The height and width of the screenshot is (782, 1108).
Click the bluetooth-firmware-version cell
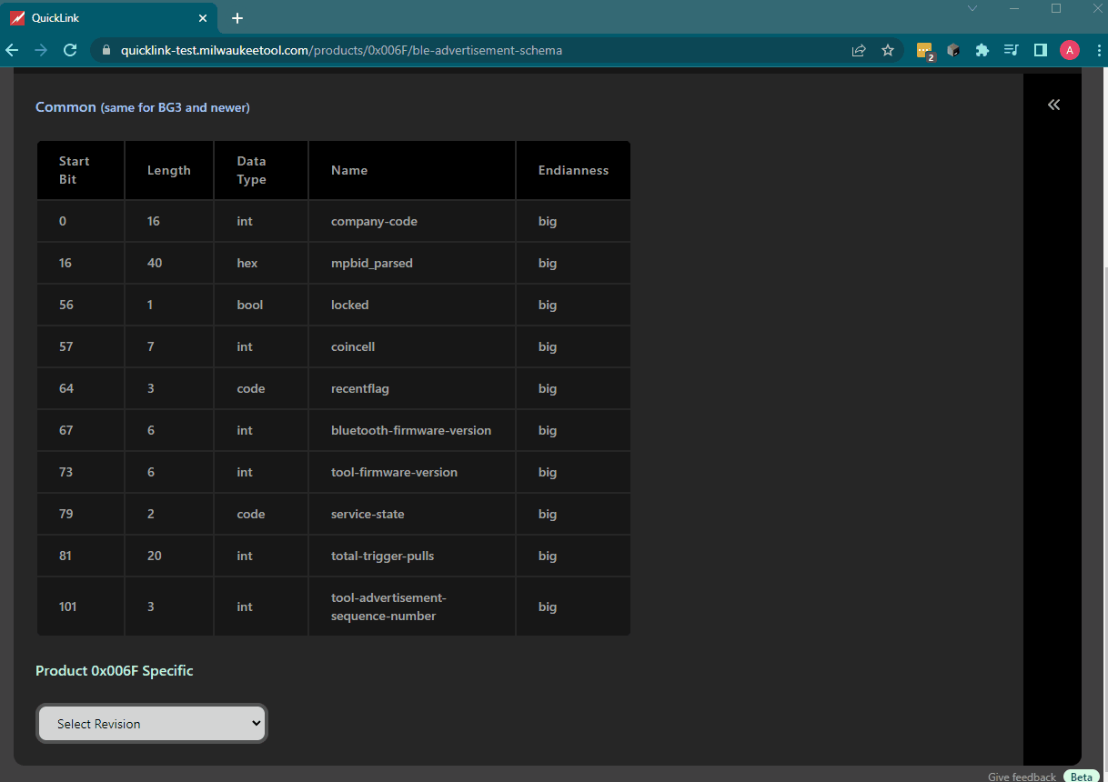pyautogui.click(x=412, y=430)
